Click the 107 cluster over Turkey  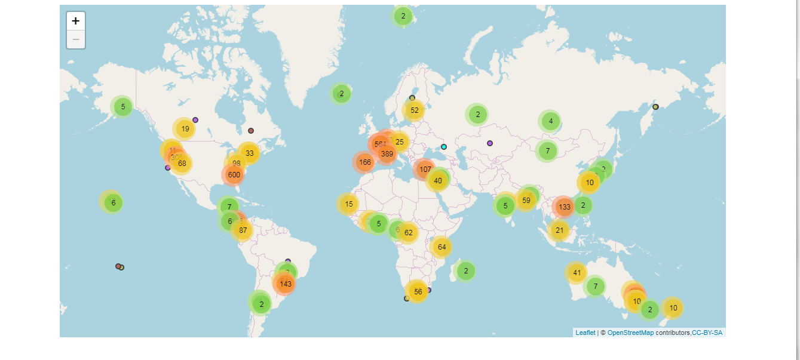click(425, 169)
